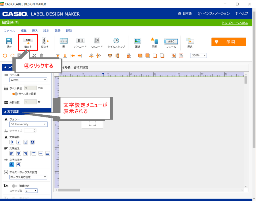Open the font VI University dropdown

[28, 124]
